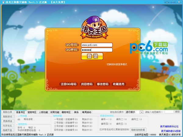Open 实用功能 tab

pyautogui.click(x=55, y=112)
